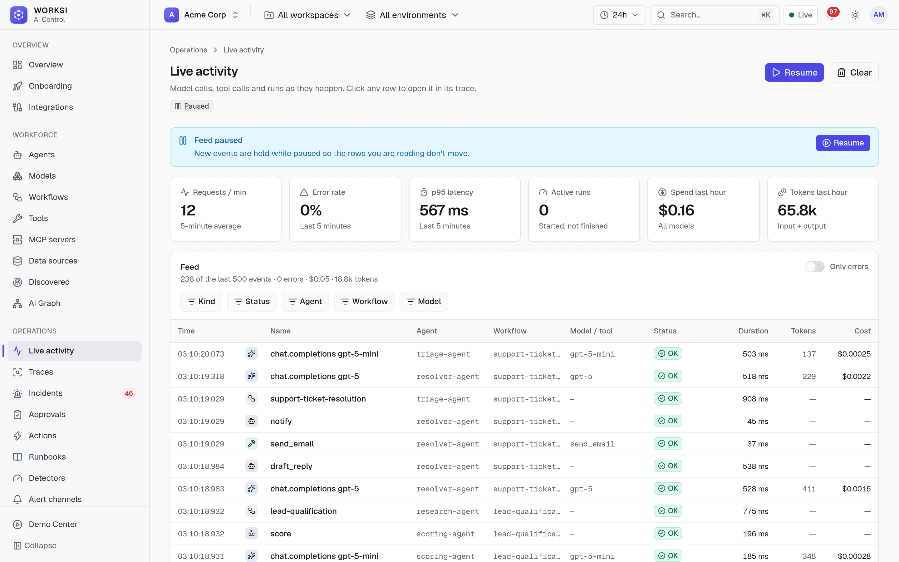This screenshot has width=899, height=562.
Task: Open the Agent filter dropdown
Action: click(305, 301)
